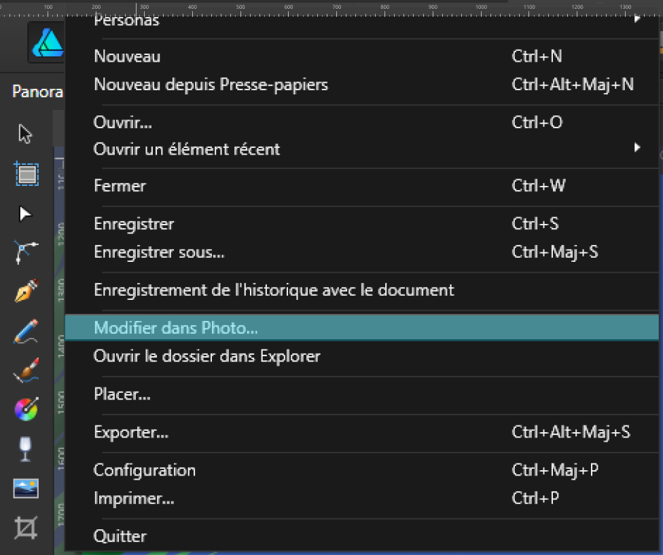This screenshot has height=555, width=663.
Task: Select Modifier dans Photo...
Action: click(362, 328)
